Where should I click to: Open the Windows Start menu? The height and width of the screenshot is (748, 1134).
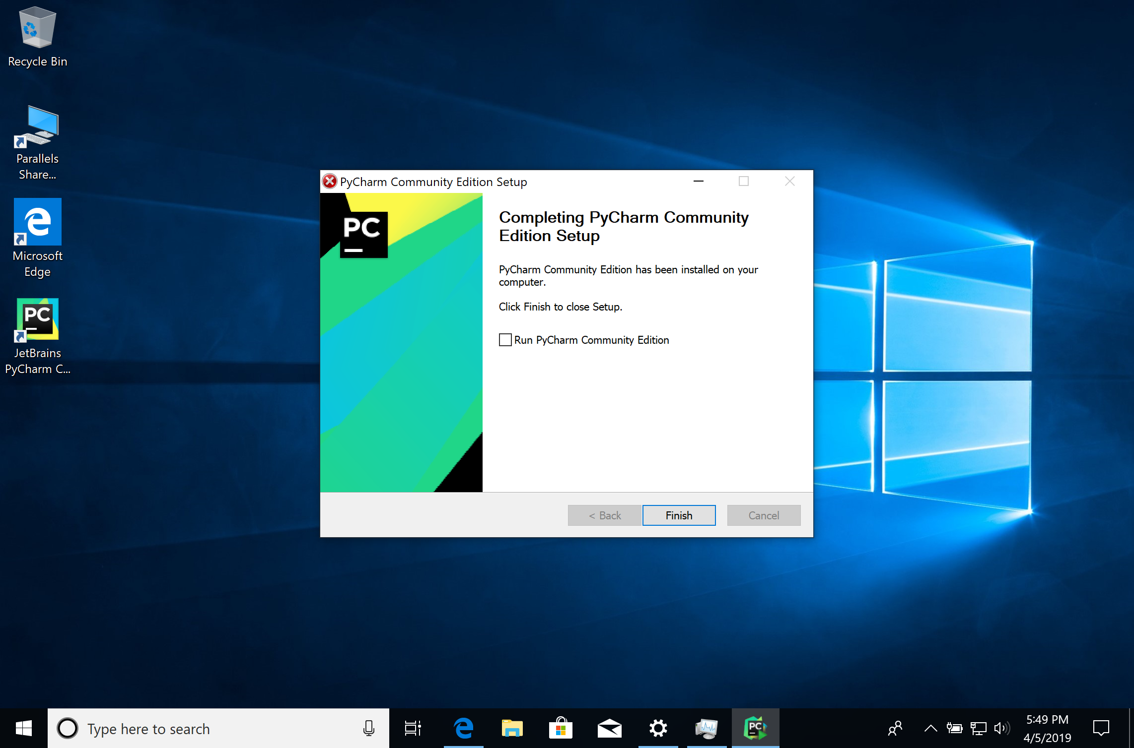point(23,728)
